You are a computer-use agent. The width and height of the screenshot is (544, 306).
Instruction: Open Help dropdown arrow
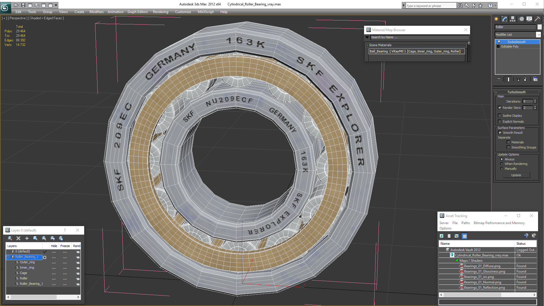tap(495, 5)
